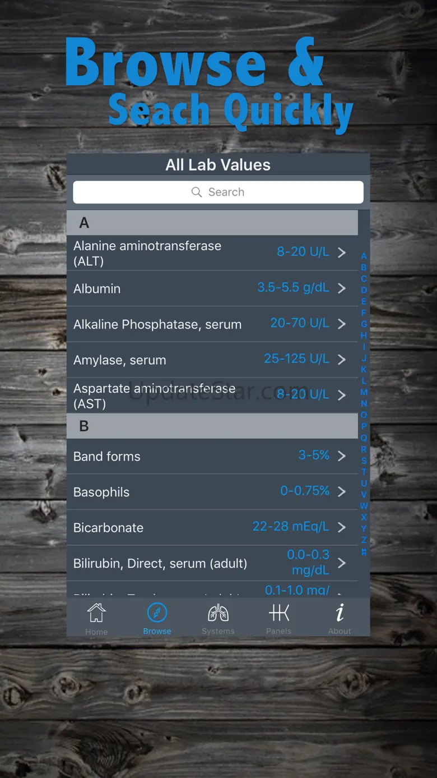Expand the Amylase, serum chevron
437x778 pixels.
point(342,360)
